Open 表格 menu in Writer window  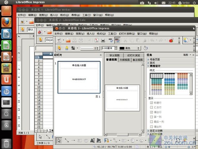(76, 15)
